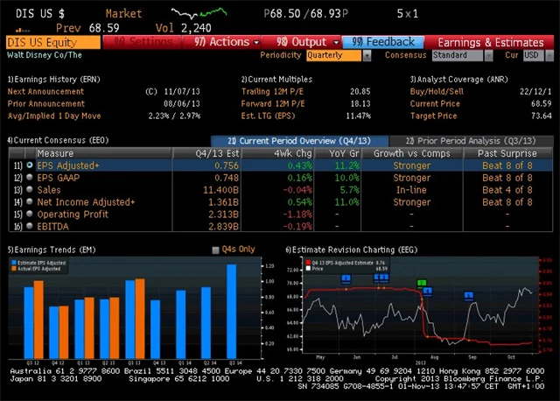560x401 pixels.
Task: Select Current Period Overview (Q4/13) tab
Action: click(x=300, y=140)
